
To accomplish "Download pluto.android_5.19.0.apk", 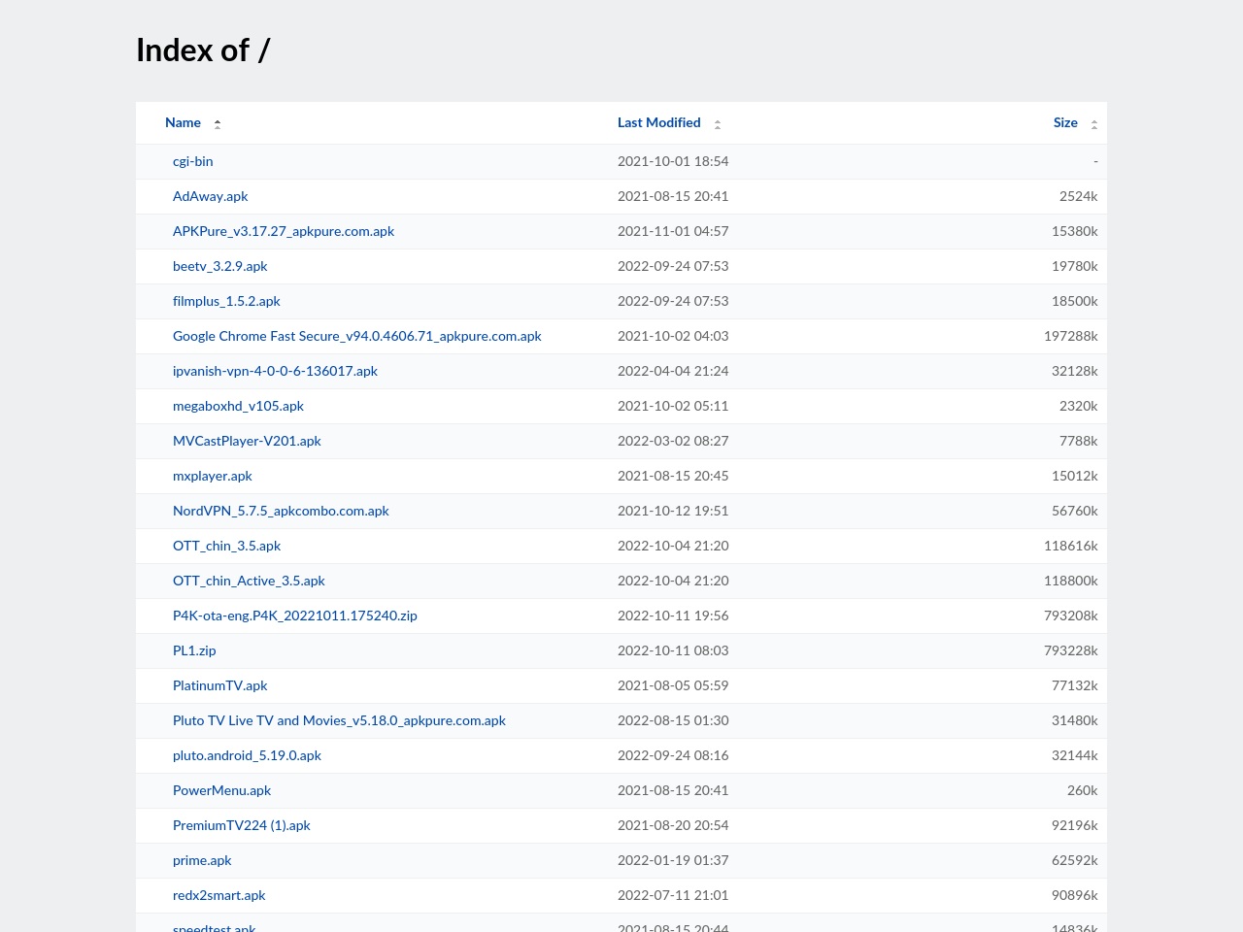I will click(x=247, y=755).
